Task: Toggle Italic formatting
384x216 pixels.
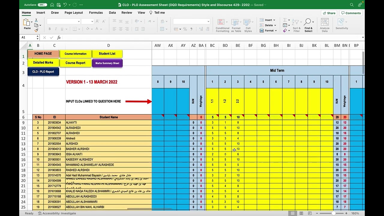Action: (x=56, y=29)
